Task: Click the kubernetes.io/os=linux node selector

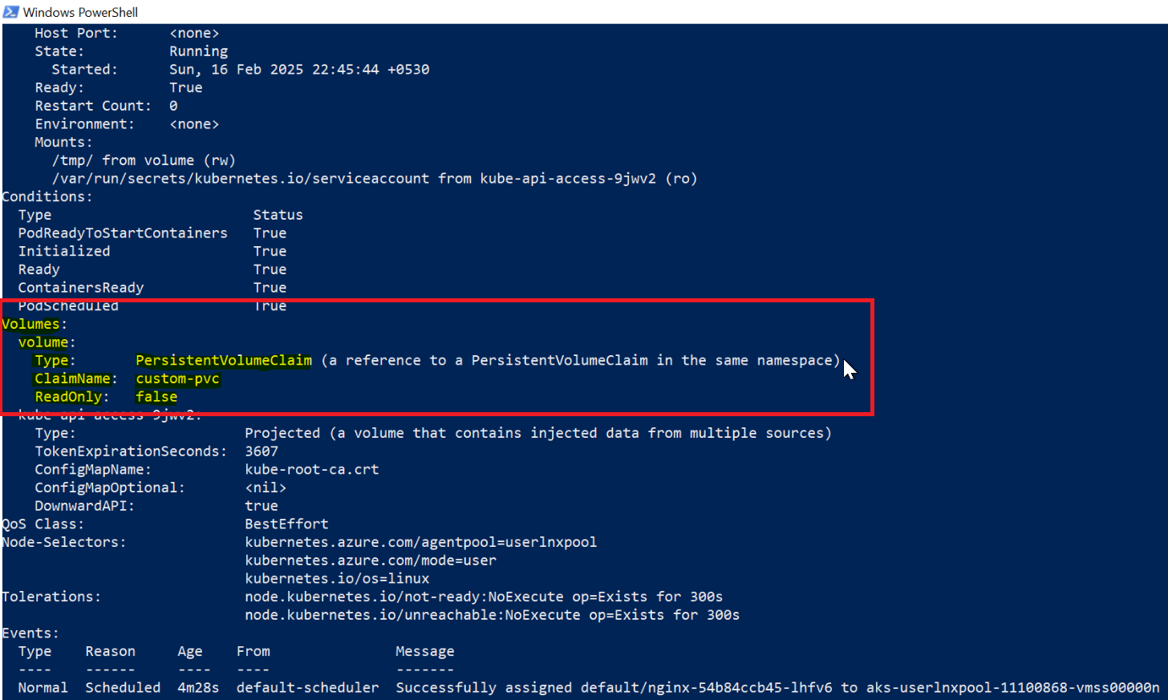Action: click(337, 578)
